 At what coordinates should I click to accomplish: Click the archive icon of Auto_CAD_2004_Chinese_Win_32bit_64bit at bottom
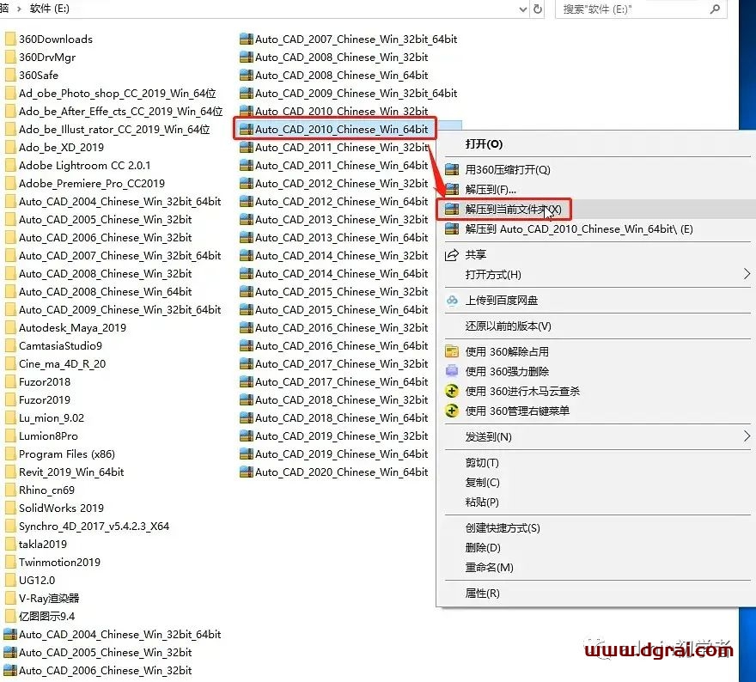pyautogui.click(x=10, y=634)
